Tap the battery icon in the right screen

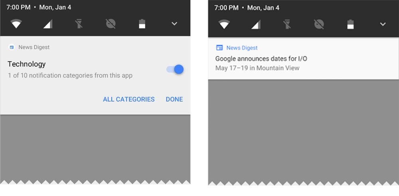tap(350, 25)
